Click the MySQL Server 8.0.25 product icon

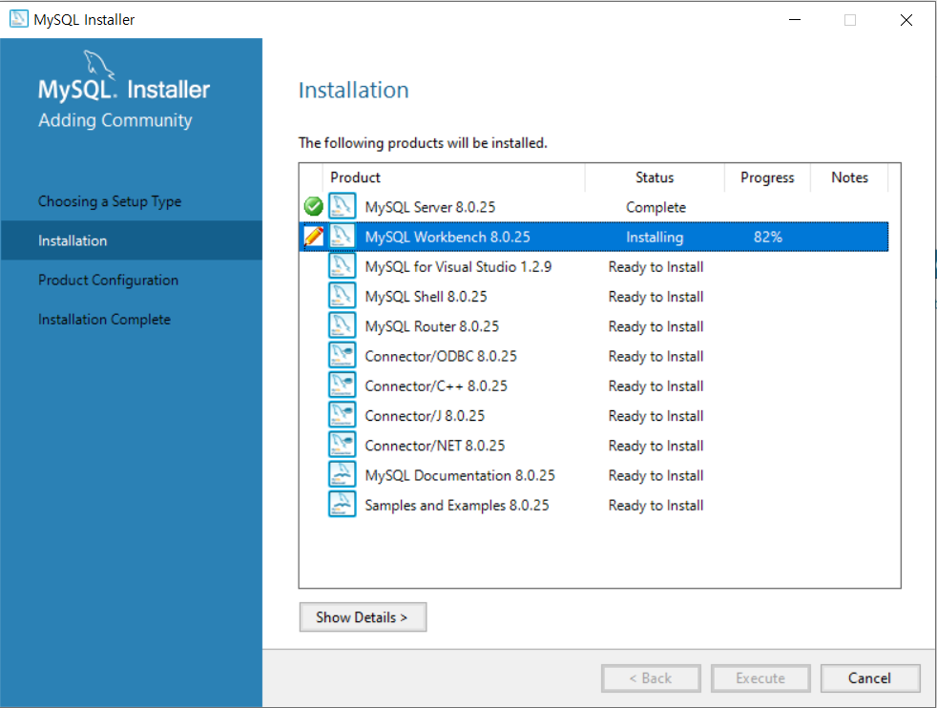(342, 206)
